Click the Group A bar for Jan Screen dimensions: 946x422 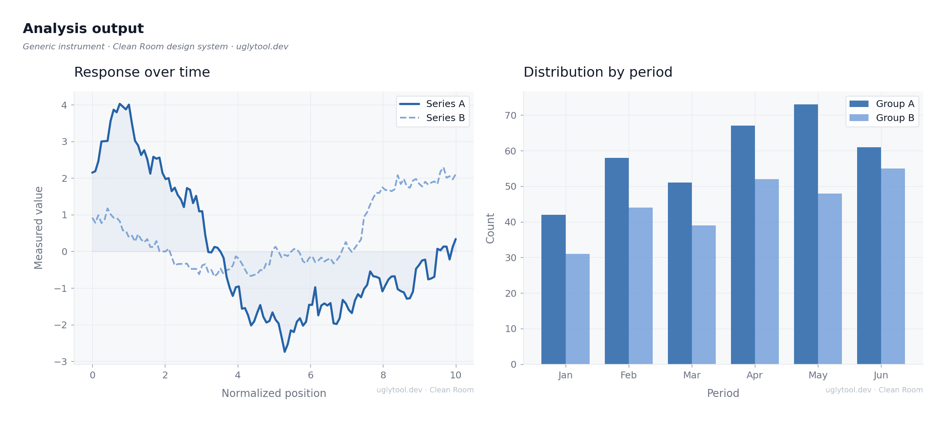(554, 289)
